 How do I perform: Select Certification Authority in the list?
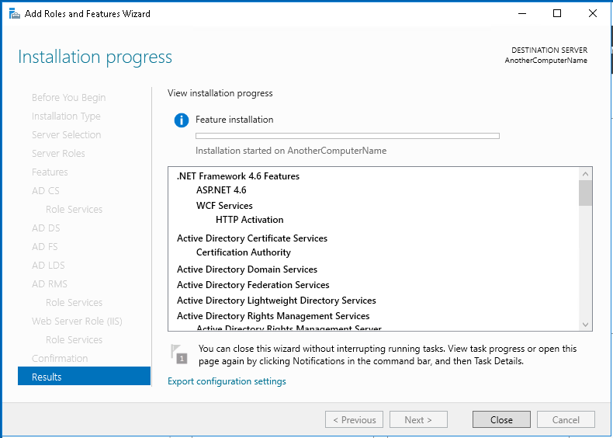pos(243,252)
